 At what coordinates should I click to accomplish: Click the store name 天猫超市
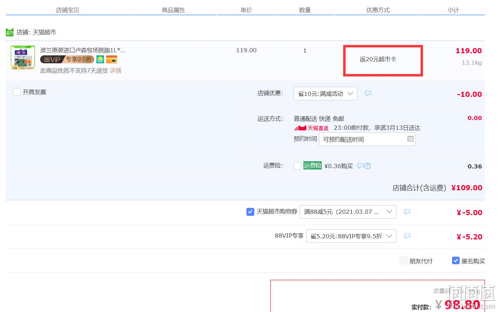point(44,32)
